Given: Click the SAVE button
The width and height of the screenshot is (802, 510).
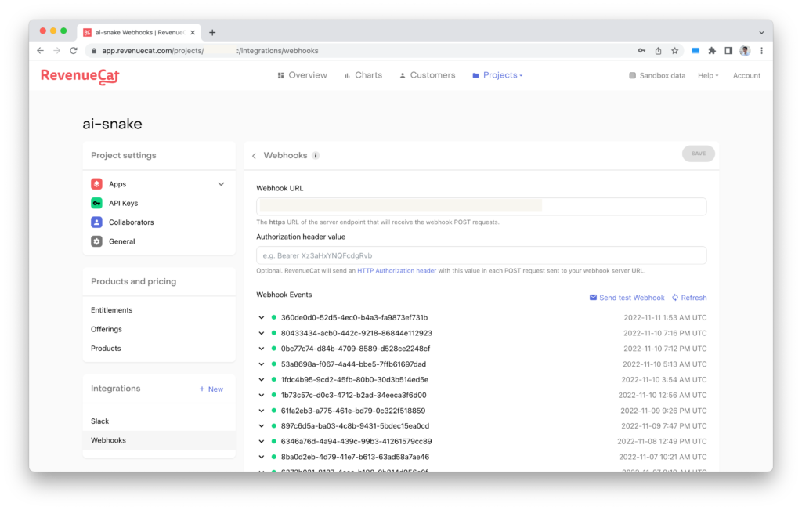Looking at the screenshot, I should [x=698, y=154].
